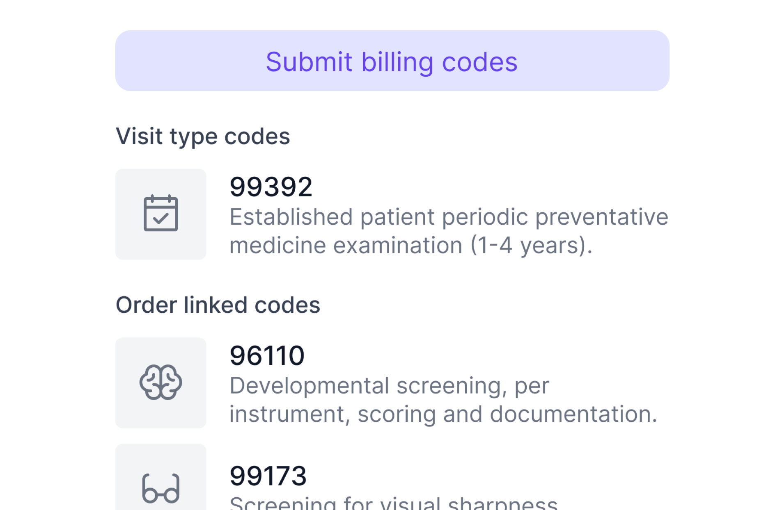The image size is (782, 510).
Task: Click the brain icon beside 96110
Action: (x=161, y=382)
